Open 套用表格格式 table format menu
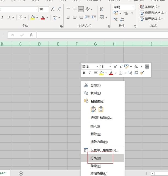The height and width of the screenshot is (176, 168). [x=153, y=13]
